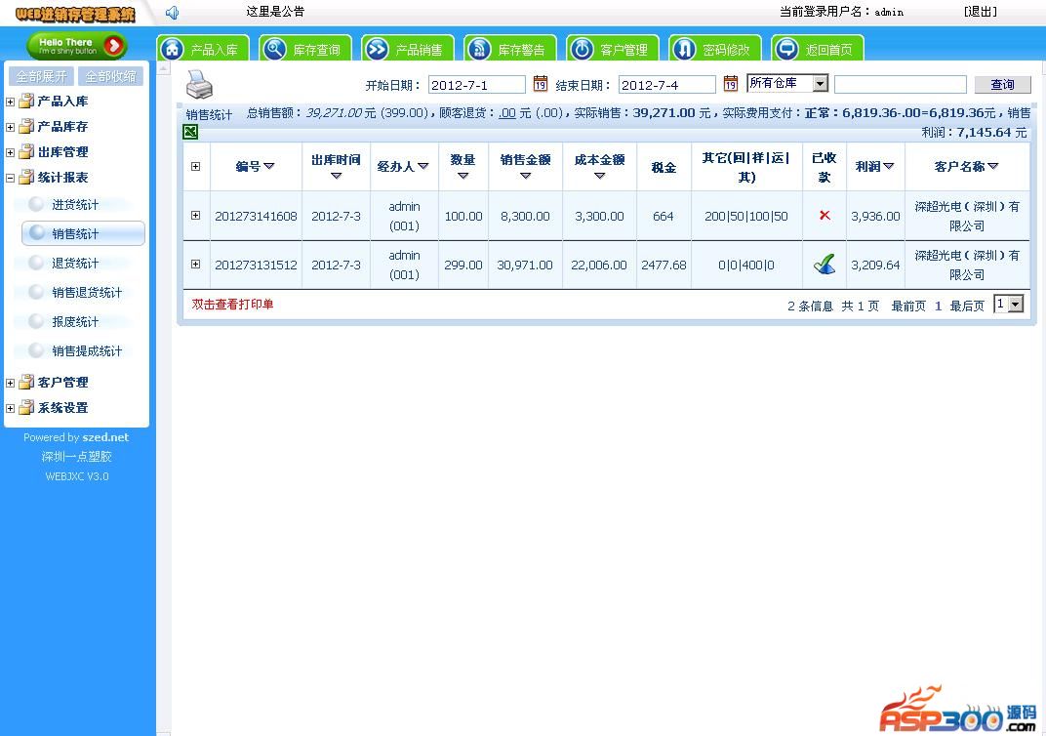The height and width of the screenshot is (736, 1046).
Task: Click the empty search keyword field
Action: (x=900, y=84)
